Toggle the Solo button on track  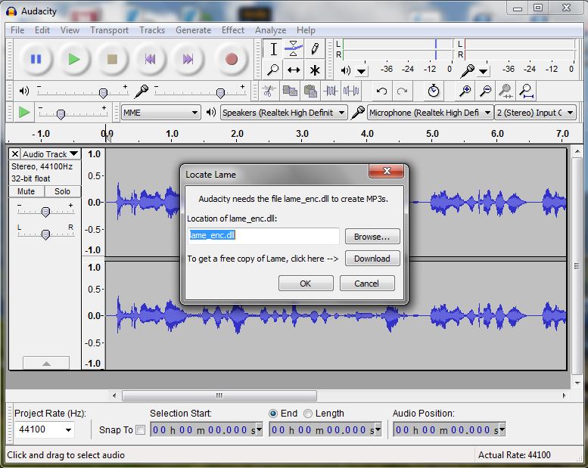[62, 191]
